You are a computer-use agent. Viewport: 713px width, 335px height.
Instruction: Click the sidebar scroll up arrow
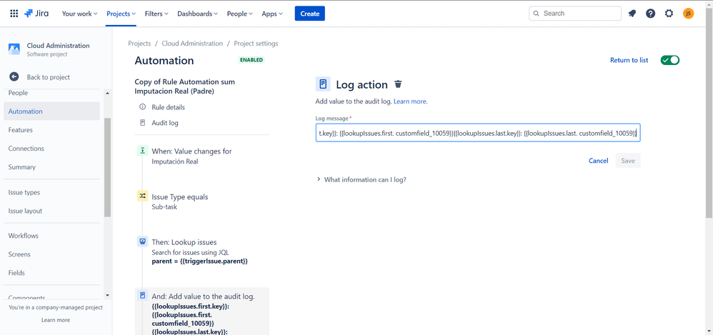107,93
